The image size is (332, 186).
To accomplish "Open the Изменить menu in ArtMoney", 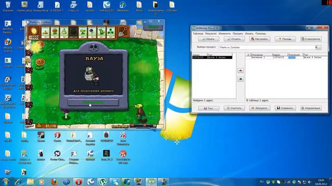I will click(x=225, y=34).
